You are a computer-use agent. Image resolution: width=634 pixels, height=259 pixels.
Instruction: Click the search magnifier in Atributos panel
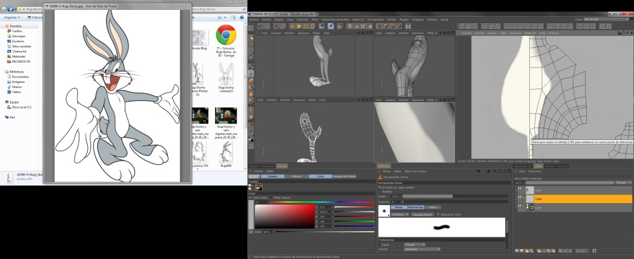point(495,171)
